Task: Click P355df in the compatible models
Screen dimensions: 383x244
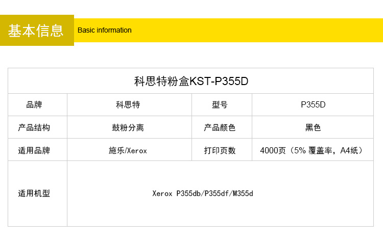Action: (x=217, y=194)
